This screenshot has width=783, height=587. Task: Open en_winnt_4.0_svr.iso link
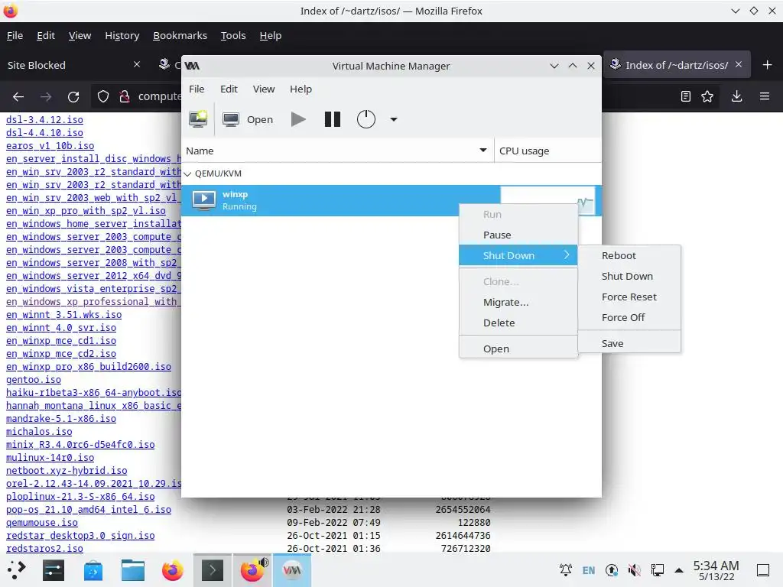coord(61,327)
